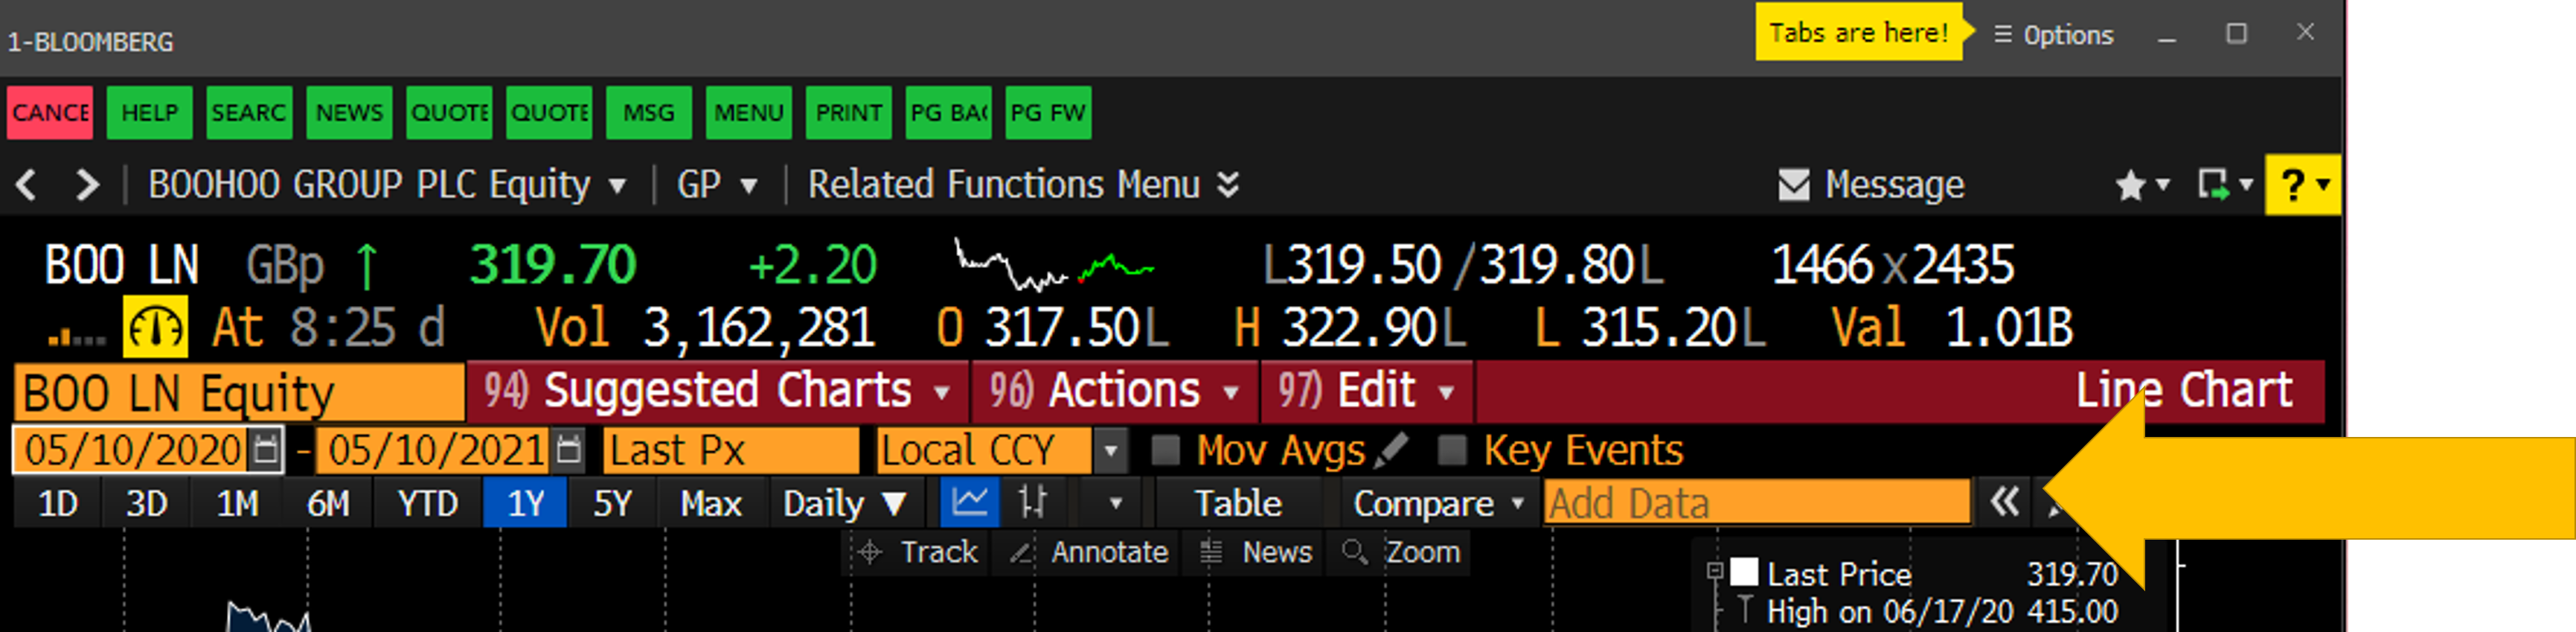Click the green HELP button
This screenshot has height=632, width=2576.
(149, 112)
